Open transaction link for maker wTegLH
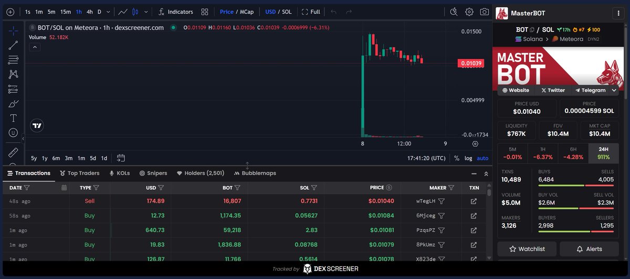The image size is (630, 279). 474,201
